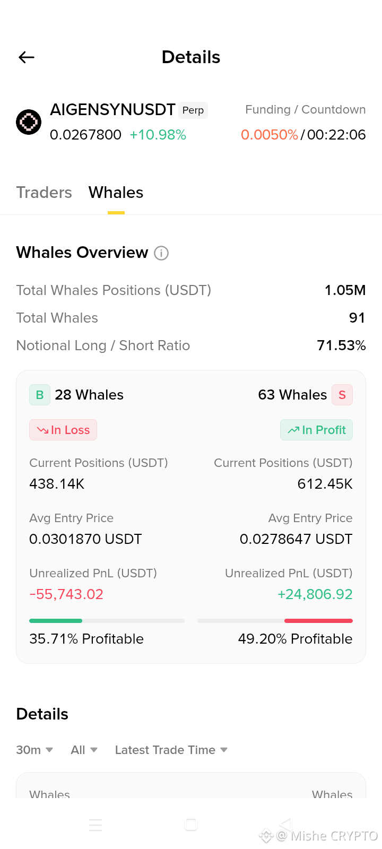Tap the funding rate 0.0050% value

(270, 135)
